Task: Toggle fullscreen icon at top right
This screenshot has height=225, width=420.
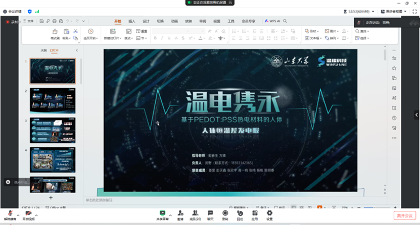Action: pos(414,11)
